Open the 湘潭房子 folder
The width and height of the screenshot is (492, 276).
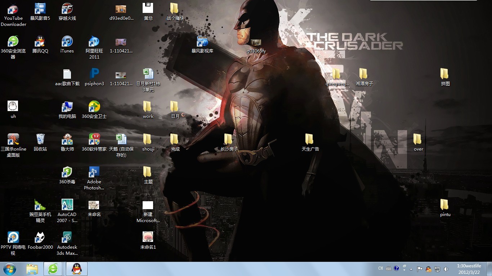coord(364,77)
